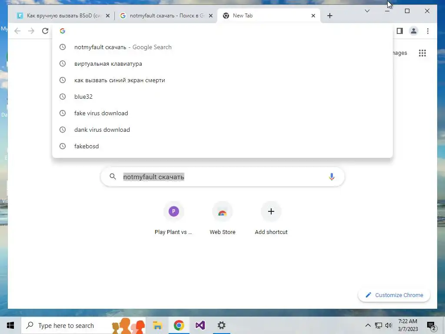Choose suggestion notmyfault скачать - Google Search
The width and height of the screenshot is (445, 334).
click(222, 47)
